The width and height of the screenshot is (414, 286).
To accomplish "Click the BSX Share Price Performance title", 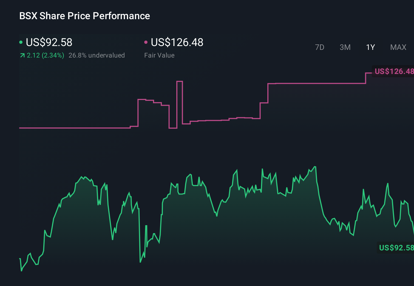I will pos(84,16).
